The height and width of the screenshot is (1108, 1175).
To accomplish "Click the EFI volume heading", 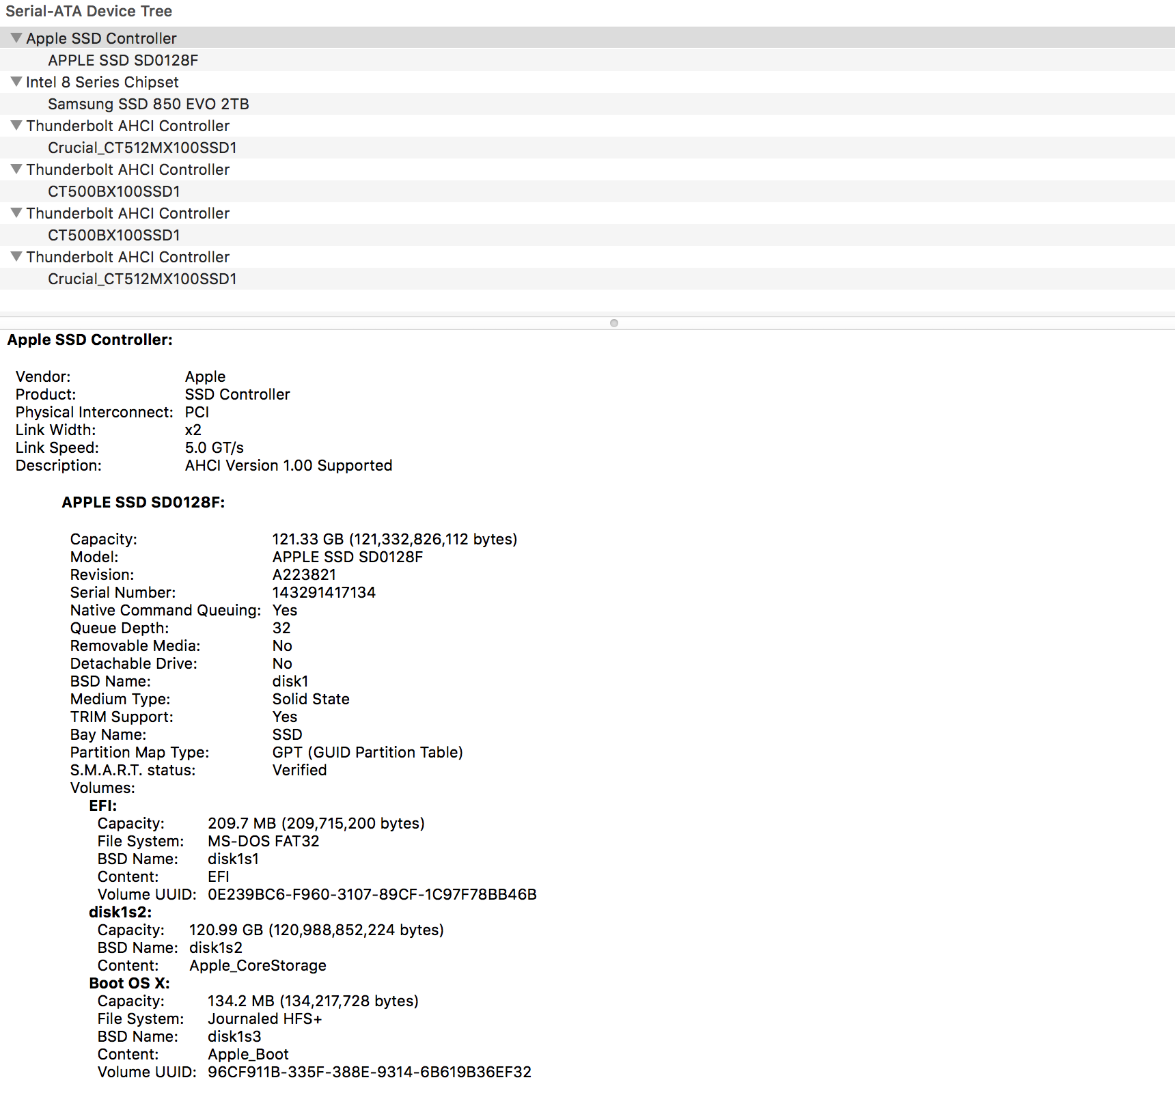I will click(103, 805).
